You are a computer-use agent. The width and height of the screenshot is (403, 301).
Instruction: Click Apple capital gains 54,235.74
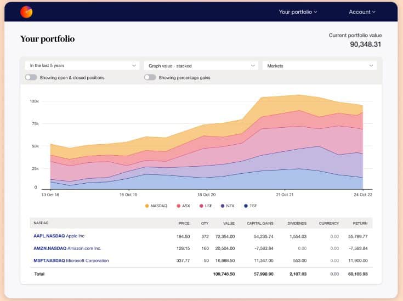(x=264, y=236)
